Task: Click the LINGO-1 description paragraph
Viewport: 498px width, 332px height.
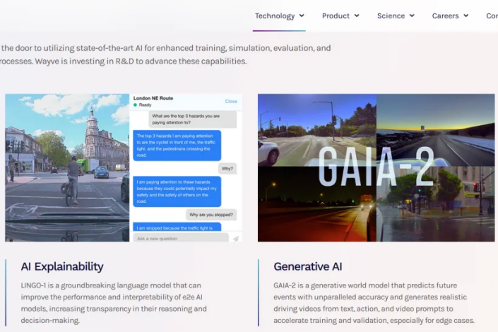Action: (x=114, y=303)
